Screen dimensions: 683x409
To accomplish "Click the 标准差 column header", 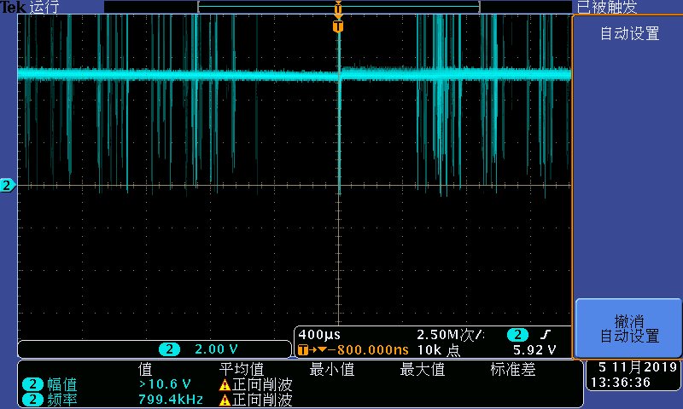I will (513, 370).
